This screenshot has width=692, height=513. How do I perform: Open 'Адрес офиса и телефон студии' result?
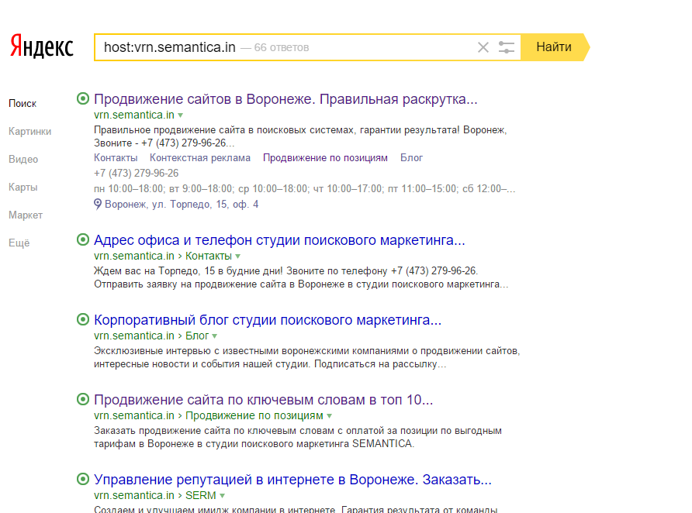tap(279, 239)
